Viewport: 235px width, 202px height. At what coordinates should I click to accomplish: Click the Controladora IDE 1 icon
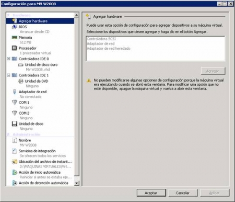tap(15, 75)
